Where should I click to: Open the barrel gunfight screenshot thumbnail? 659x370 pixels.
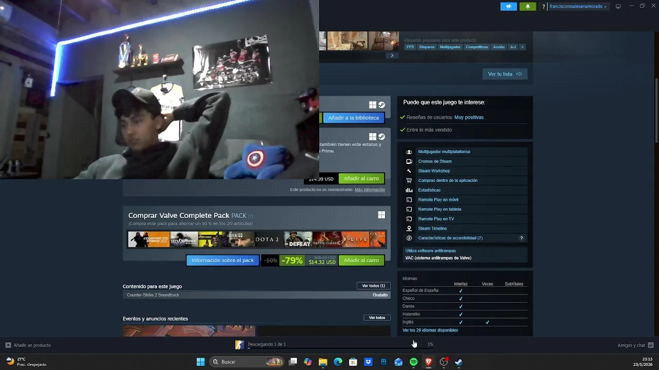(x=384, y=41)
